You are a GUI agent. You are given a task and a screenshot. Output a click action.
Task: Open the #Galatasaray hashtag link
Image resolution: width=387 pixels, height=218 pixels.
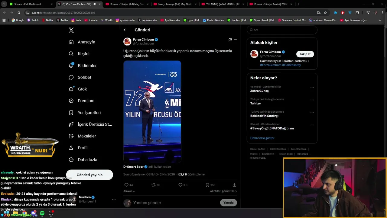point(291,65)
